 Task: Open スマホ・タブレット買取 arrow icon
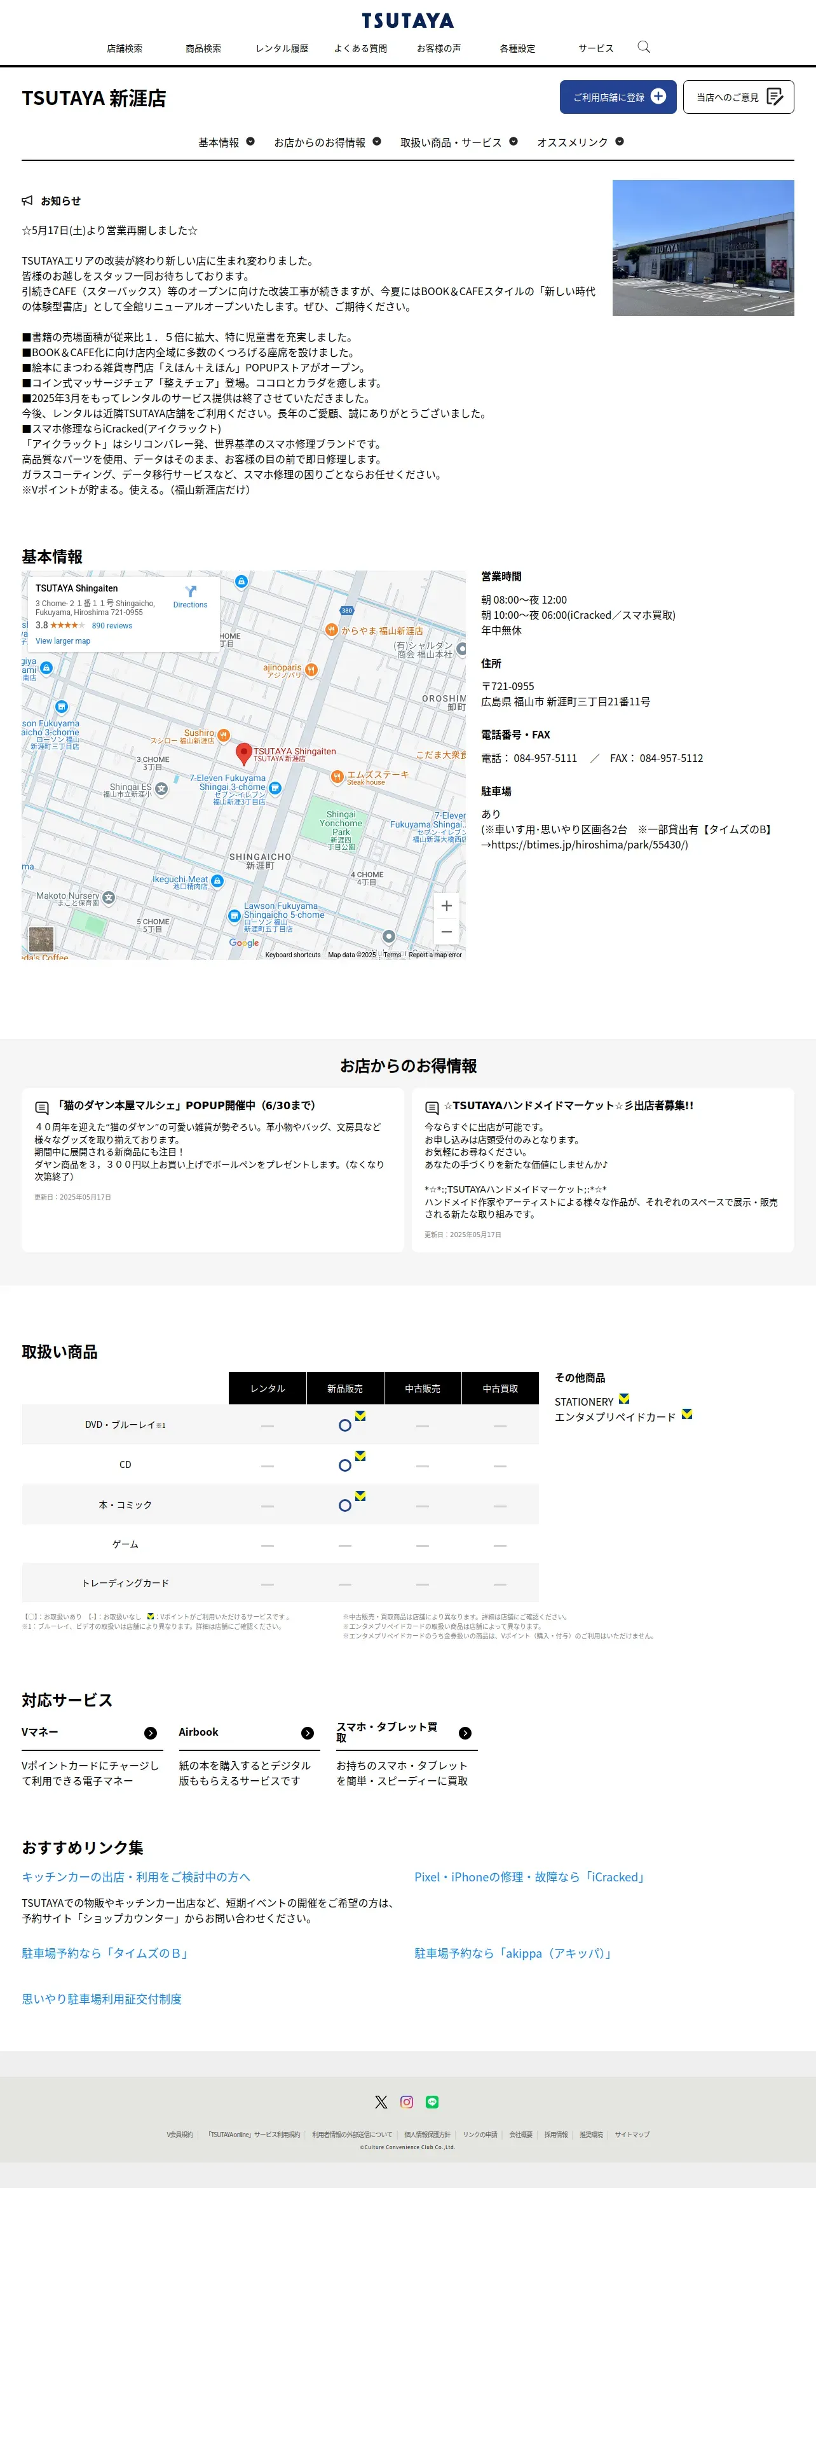pos(465,1733)
